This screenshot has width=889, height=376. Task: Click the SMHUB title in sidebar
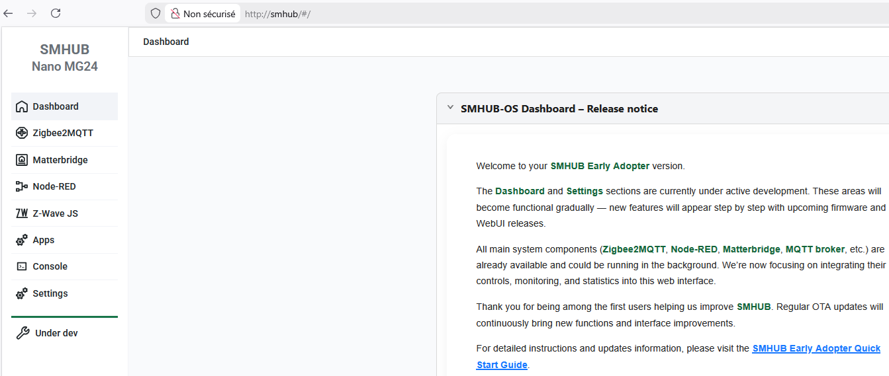64,50
